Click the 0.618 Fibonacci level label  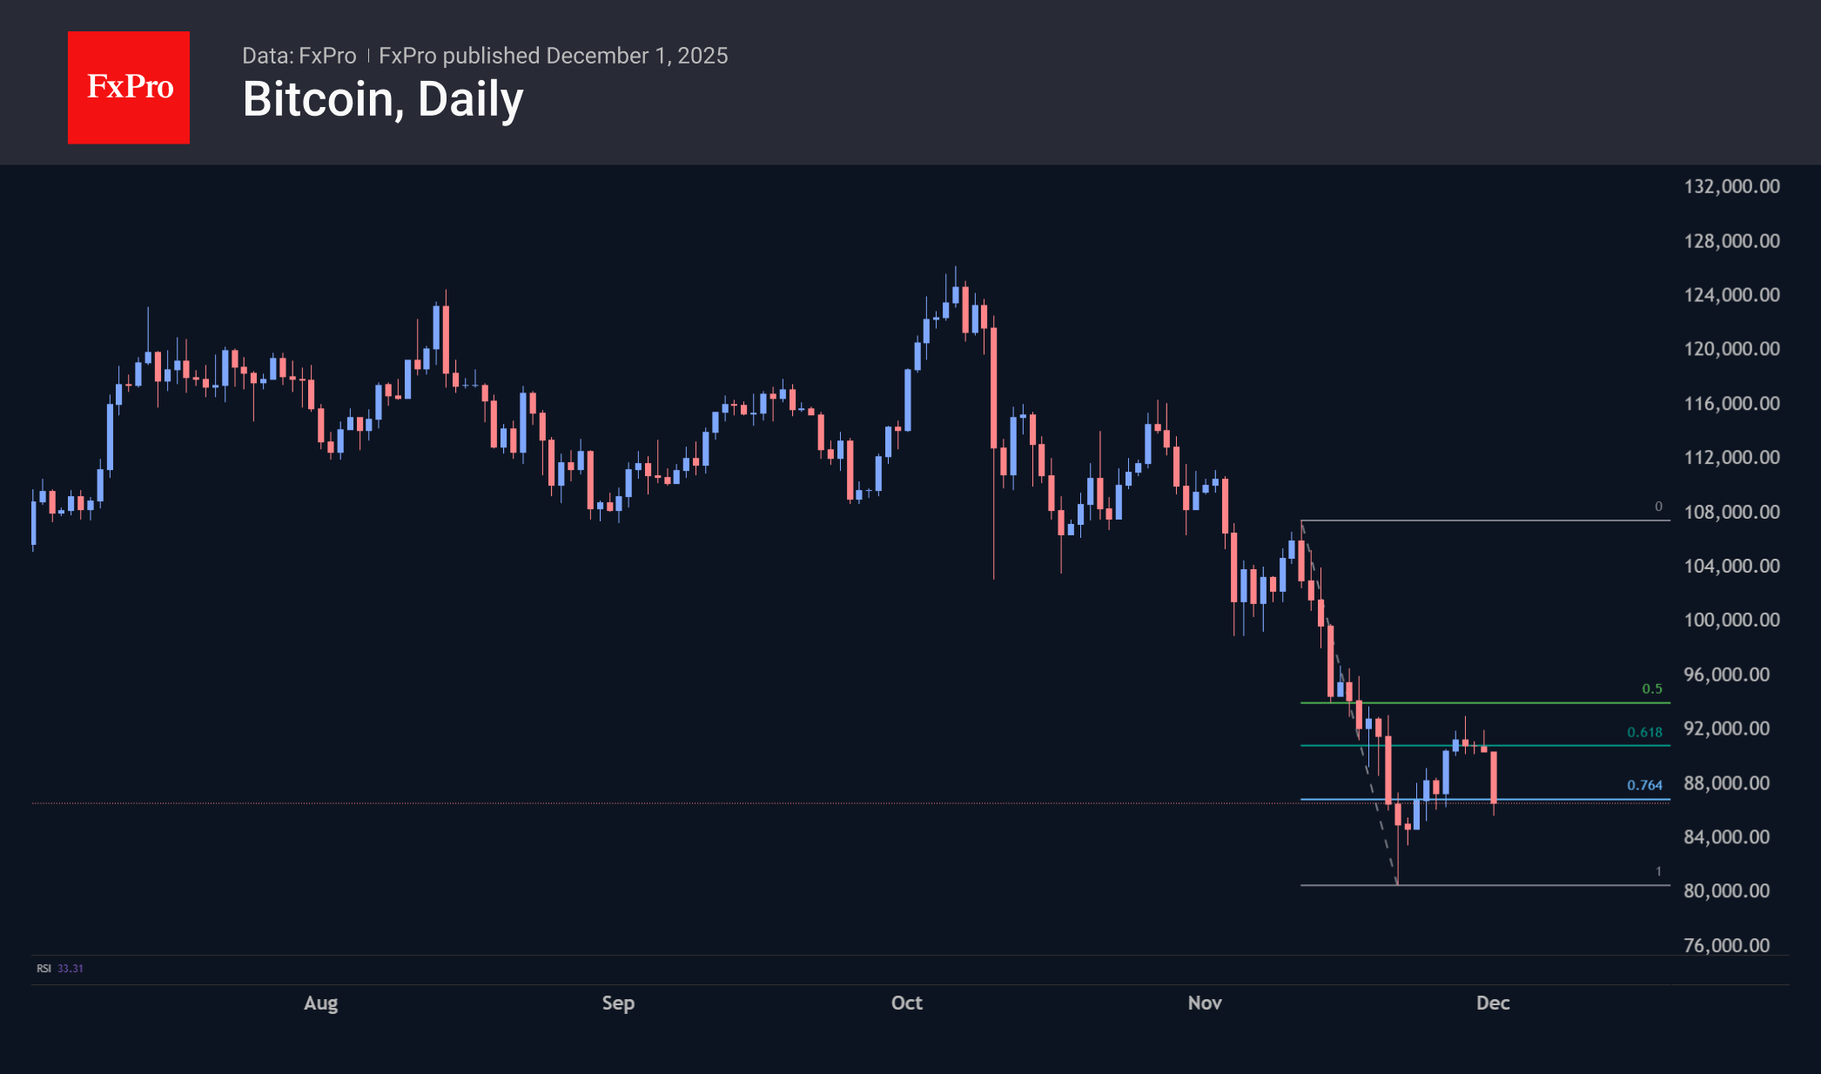[x=1644, y=733]
